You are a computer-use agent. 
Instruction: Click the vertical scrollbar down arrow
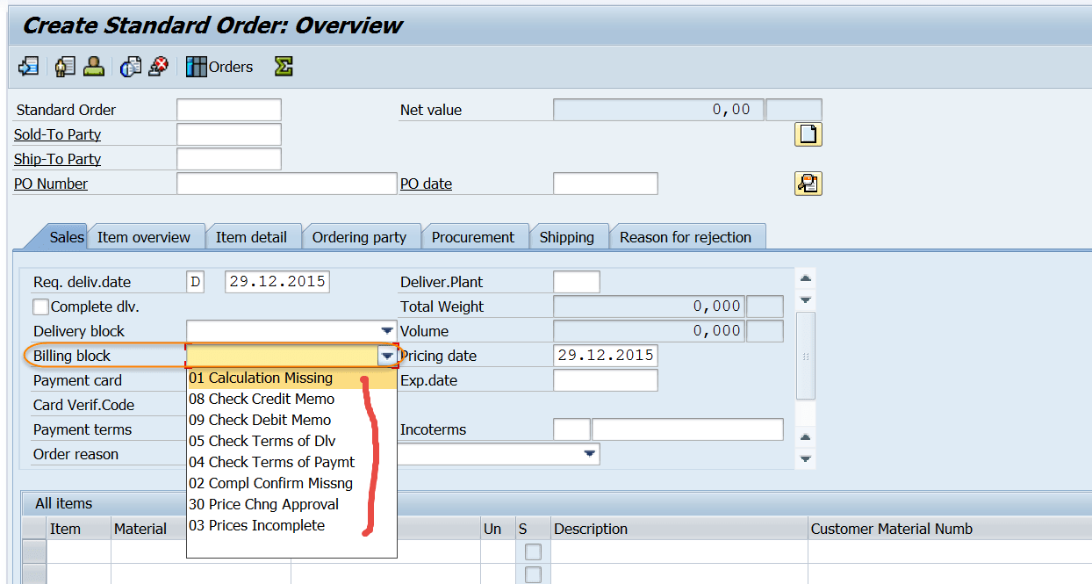[805, 299]
